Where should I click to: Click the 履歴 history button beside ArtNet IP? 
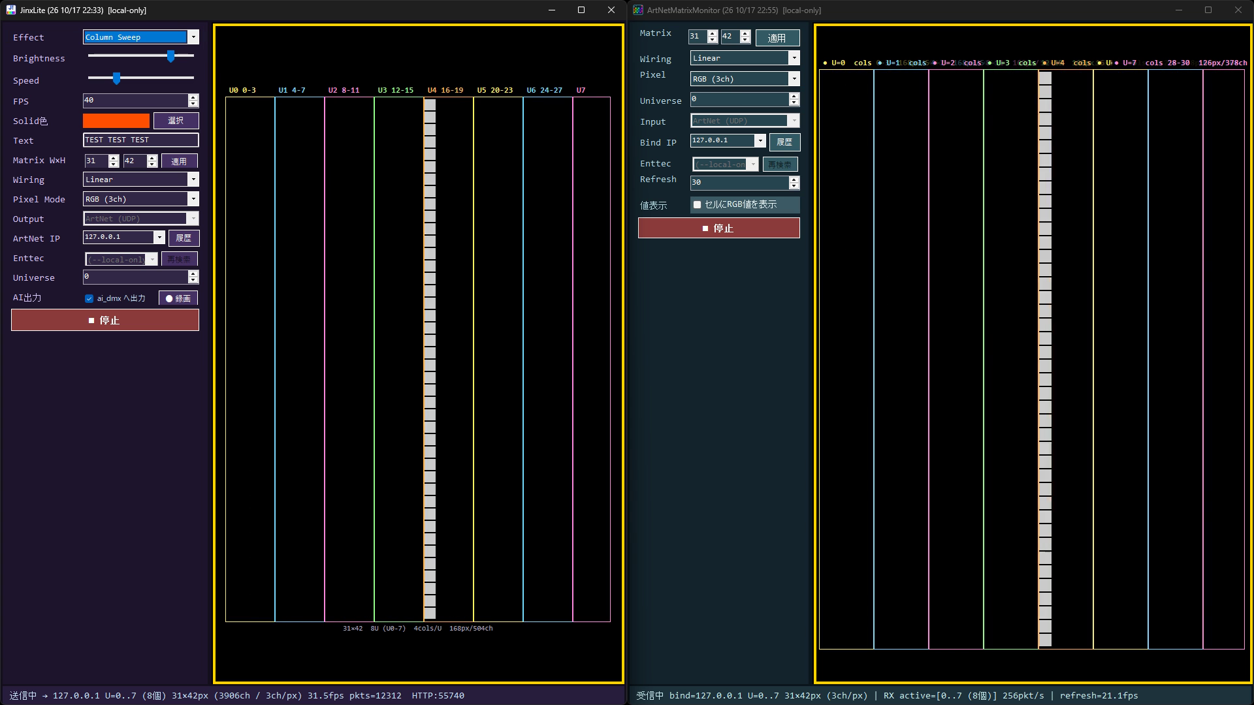(184, 238)
